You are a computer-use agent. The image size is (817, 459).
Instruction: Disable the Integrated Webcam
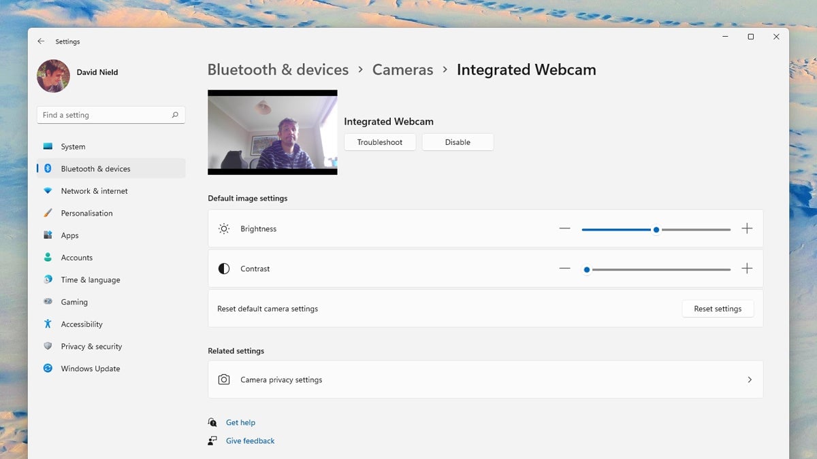point(458,142)
